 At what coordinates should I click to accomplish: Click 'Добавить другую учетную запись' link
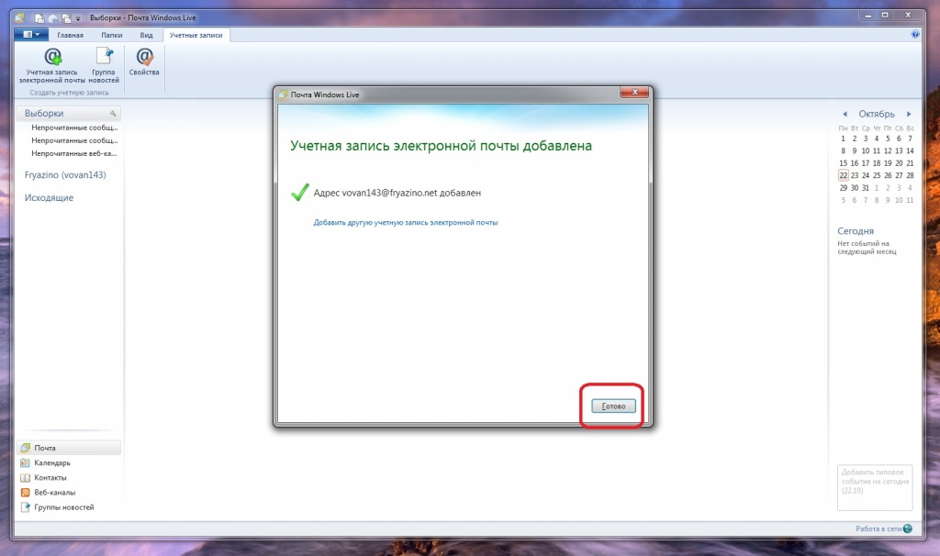click(x=405, y=223)
